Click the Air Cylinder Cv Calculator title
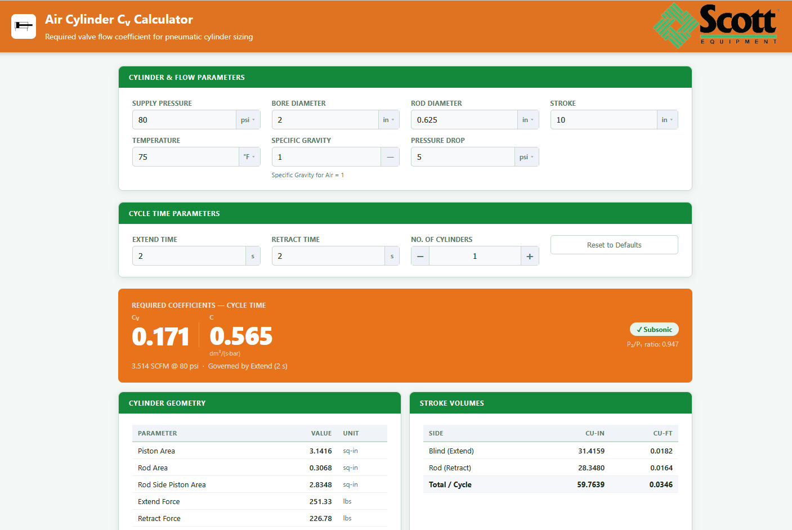 pyautogui.click(x=119, y=20)
